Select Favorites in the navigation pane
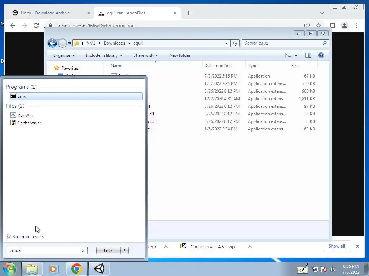369x276 pixels. pos(70,68)
